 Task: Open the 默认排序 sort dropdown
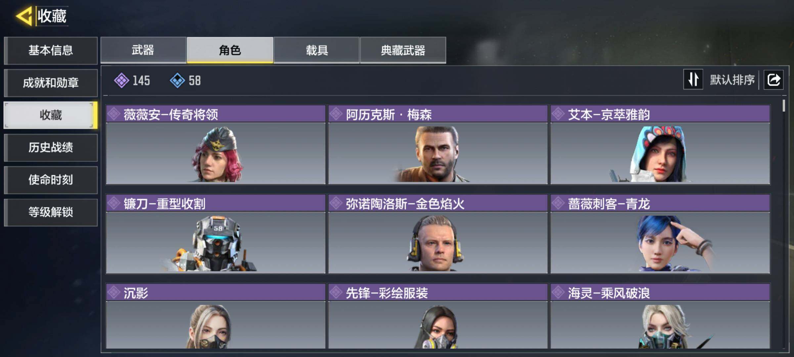coord(732,80)
